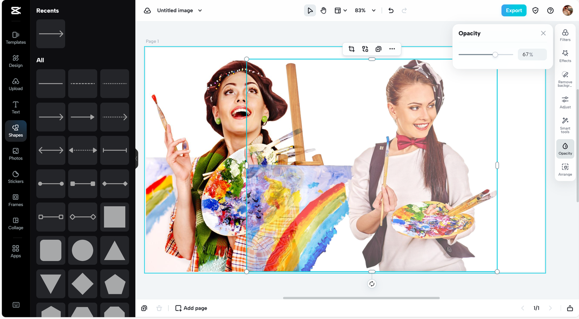Click the rotate handle below the image

pos(372,284)
